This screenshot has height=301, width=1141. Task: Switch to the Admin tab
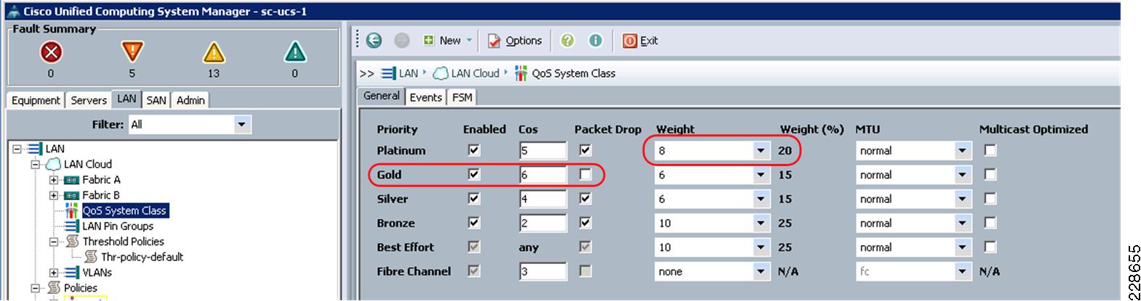tap(190, 100)
